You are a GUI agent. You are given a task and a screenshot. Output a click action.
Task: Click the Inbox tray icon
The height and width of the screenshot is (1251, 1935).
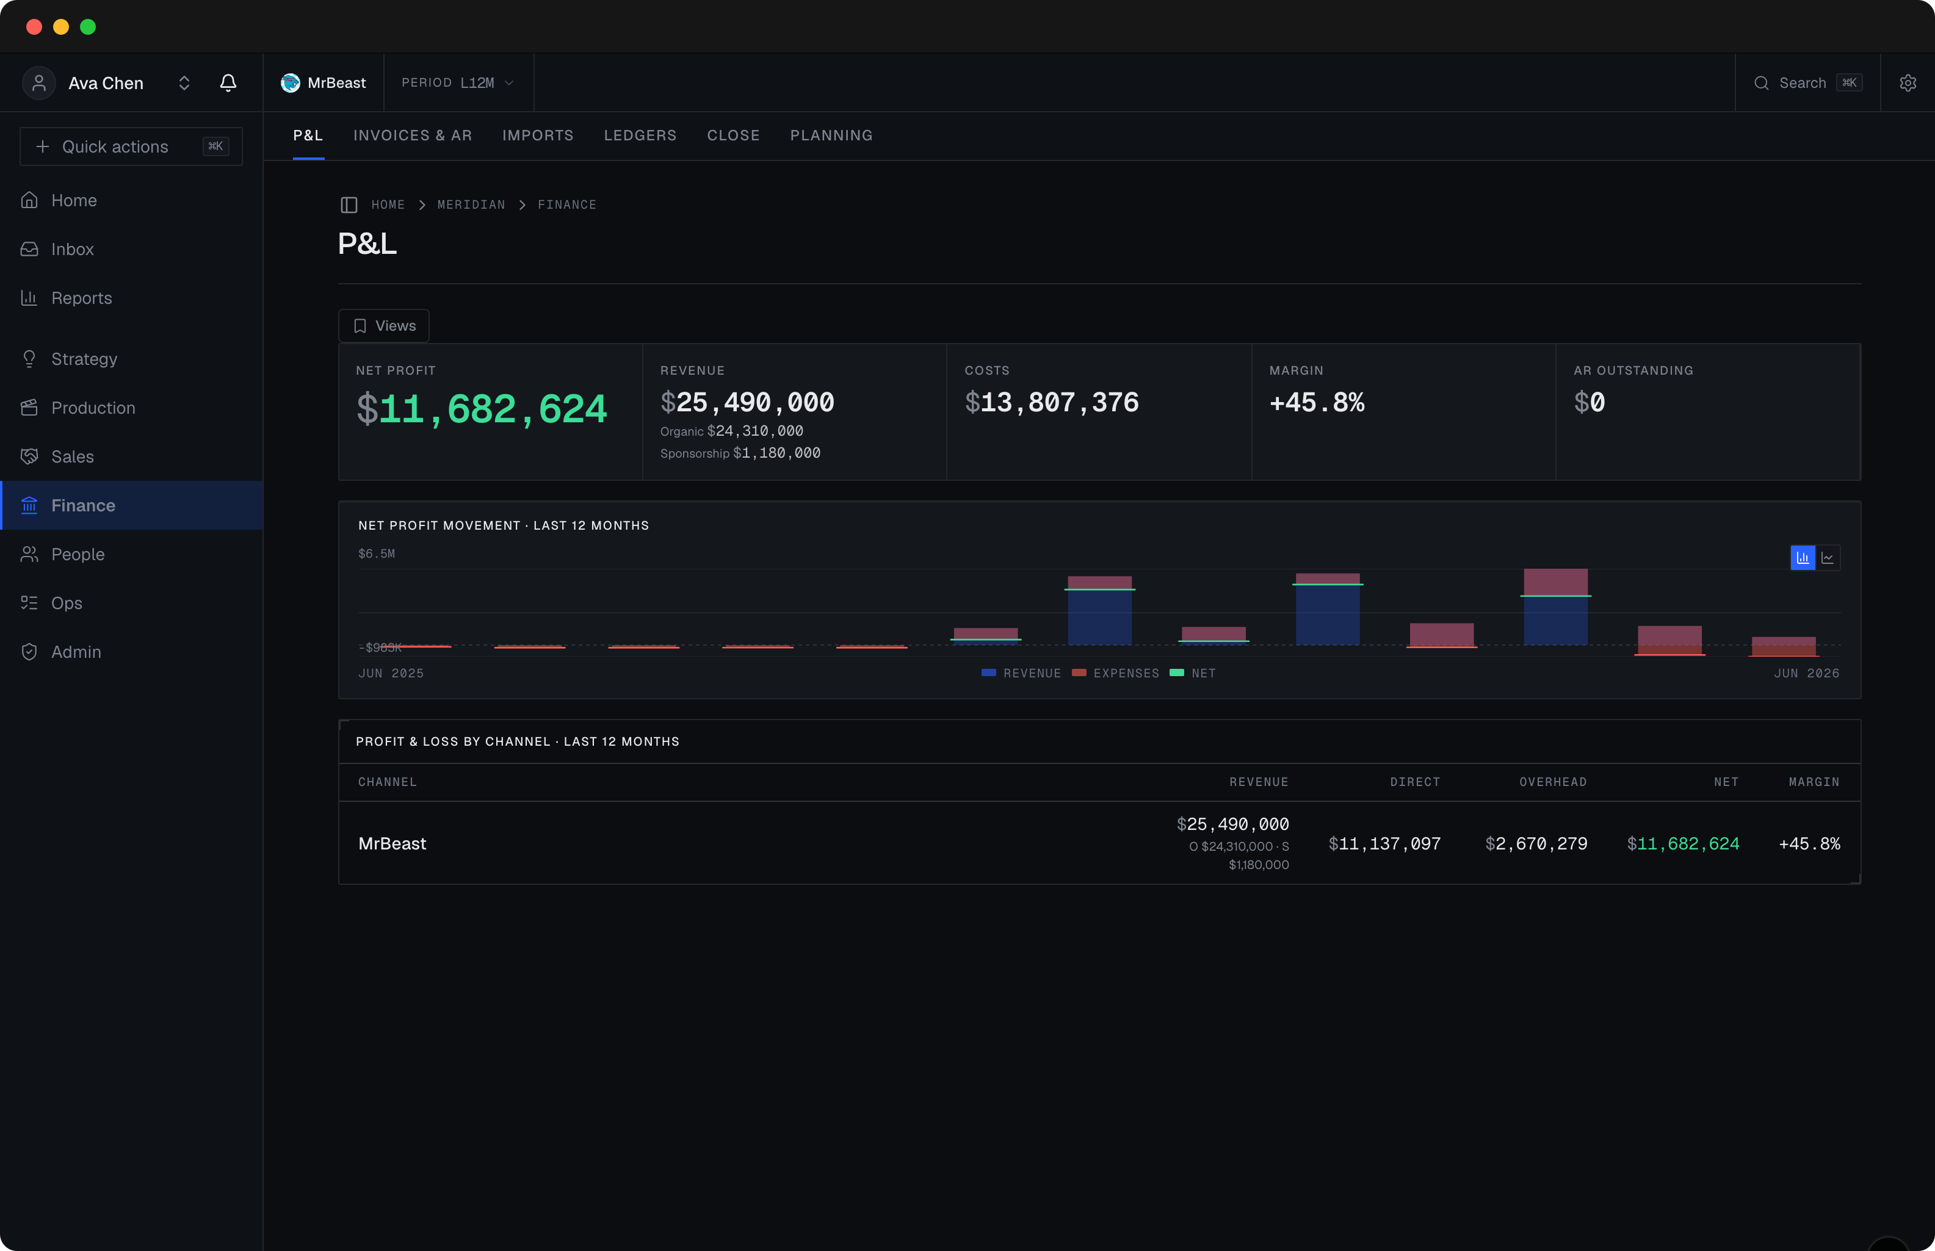[x=29, y=248]
